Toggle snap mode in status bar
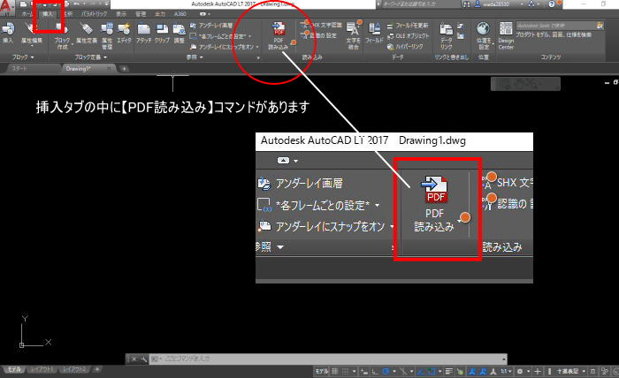This screenshot has width=619, height=378. pos(345,371)
